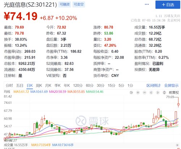Close the volume panel with X icon
The width and height of the screenshot is (181, 149).
click(x=177, y=145)
